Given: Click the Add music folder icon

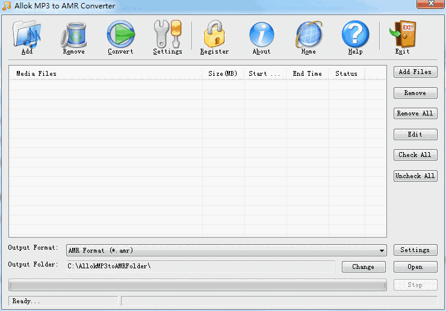Looking at the screenshot, I should click(x=27, y=34).
